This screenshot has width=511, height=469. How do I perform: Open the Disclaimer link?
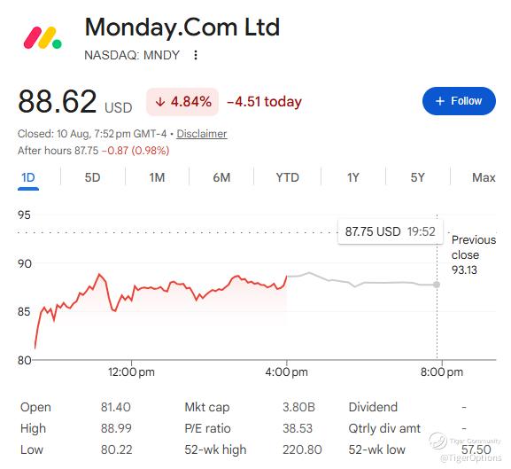click(x=201, y=134)
